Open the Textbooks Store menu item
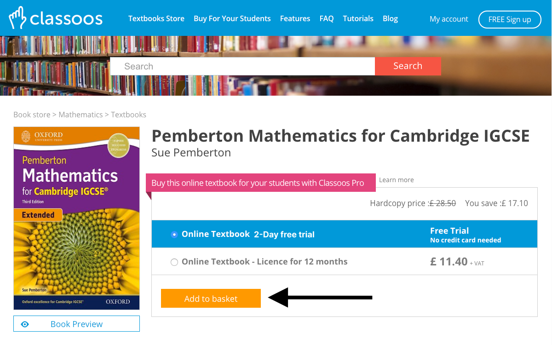 tap(156, 19)
